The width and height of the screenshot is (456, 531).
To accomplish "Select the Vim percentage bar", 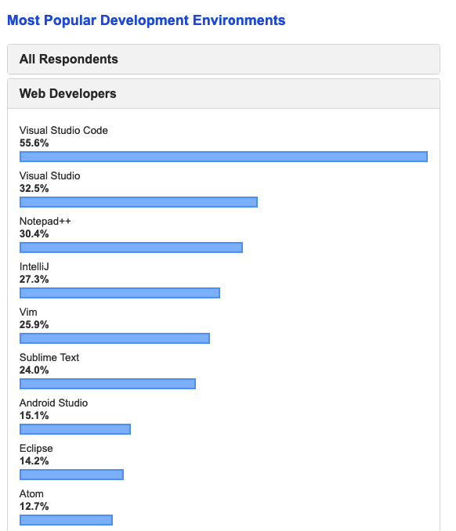I will pyautogui.click(x=115, y=338).
